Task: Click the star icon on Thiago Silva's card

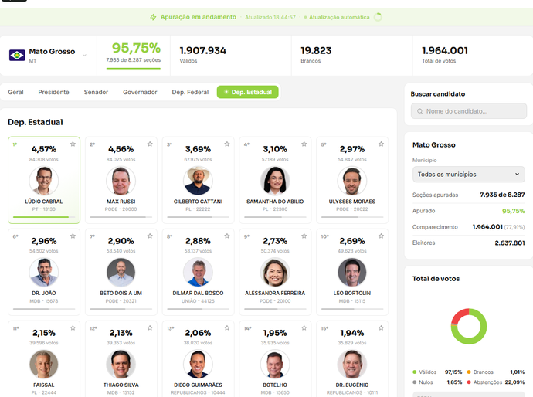Action: [x=150, y=328]
